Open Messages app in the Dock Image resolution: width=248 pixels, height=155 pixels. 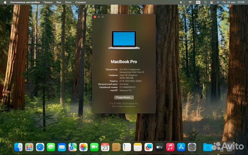click(51, 147)
